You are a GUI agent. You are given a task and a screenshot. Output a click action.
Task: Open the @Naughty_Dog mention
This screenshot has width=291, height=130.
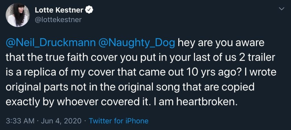[x=137, y=43]
